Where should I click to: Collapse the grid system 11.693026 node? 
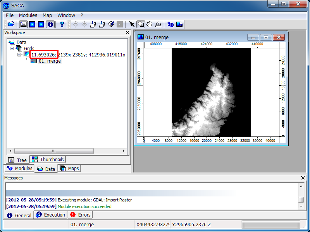coord(19,55)
